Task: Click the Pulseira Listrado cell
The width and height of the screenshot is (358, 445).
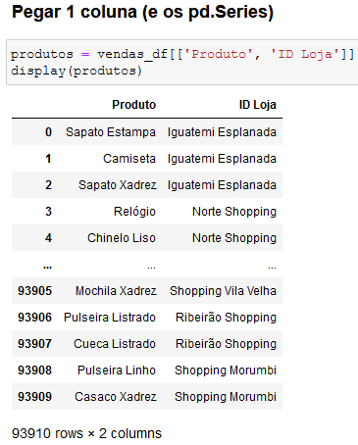Action: (110, 318)
